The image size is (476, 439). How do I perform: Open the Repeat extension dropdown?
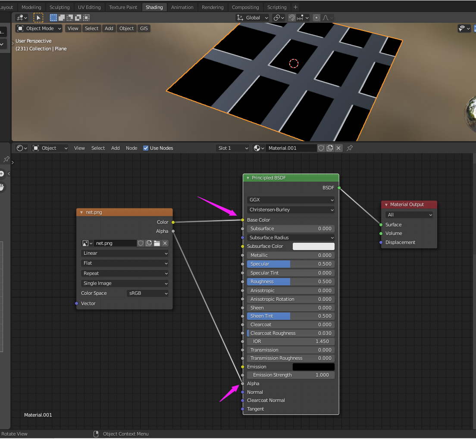(125, 273)
